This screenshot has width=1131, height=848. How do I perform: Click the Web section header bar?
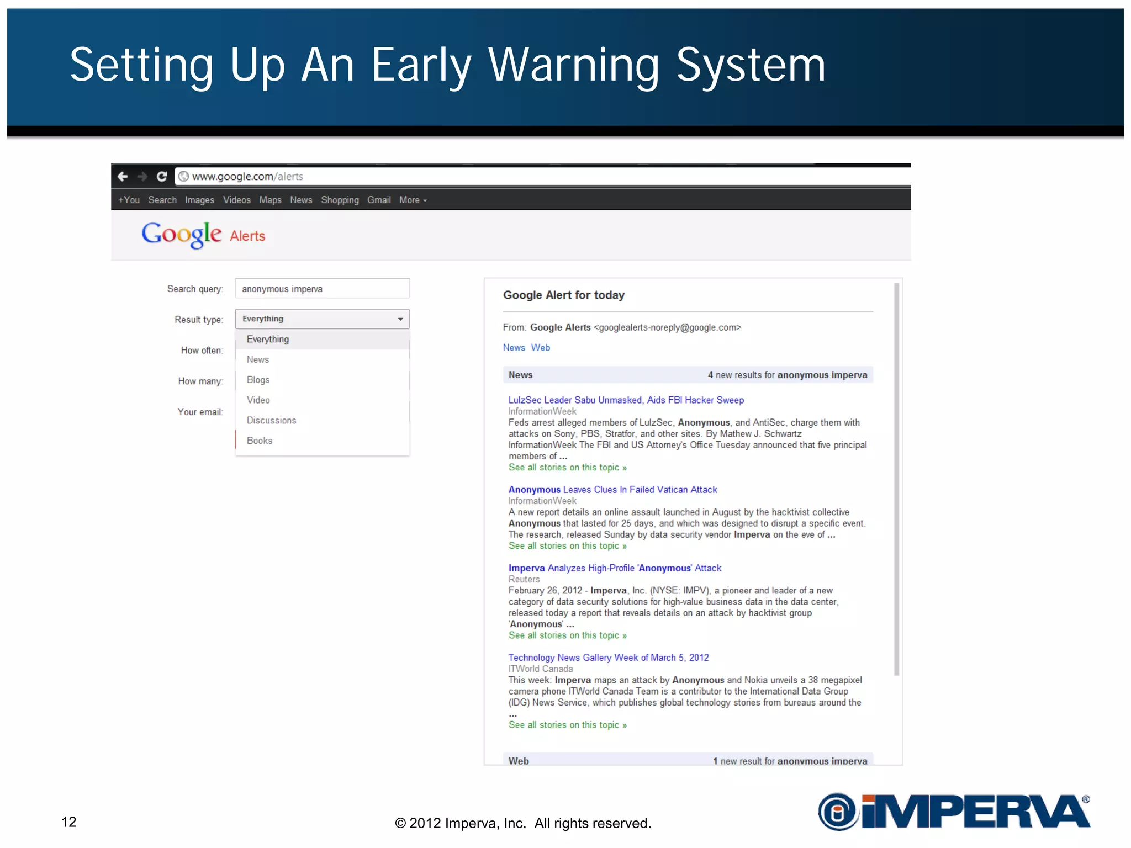coord(688,760)
